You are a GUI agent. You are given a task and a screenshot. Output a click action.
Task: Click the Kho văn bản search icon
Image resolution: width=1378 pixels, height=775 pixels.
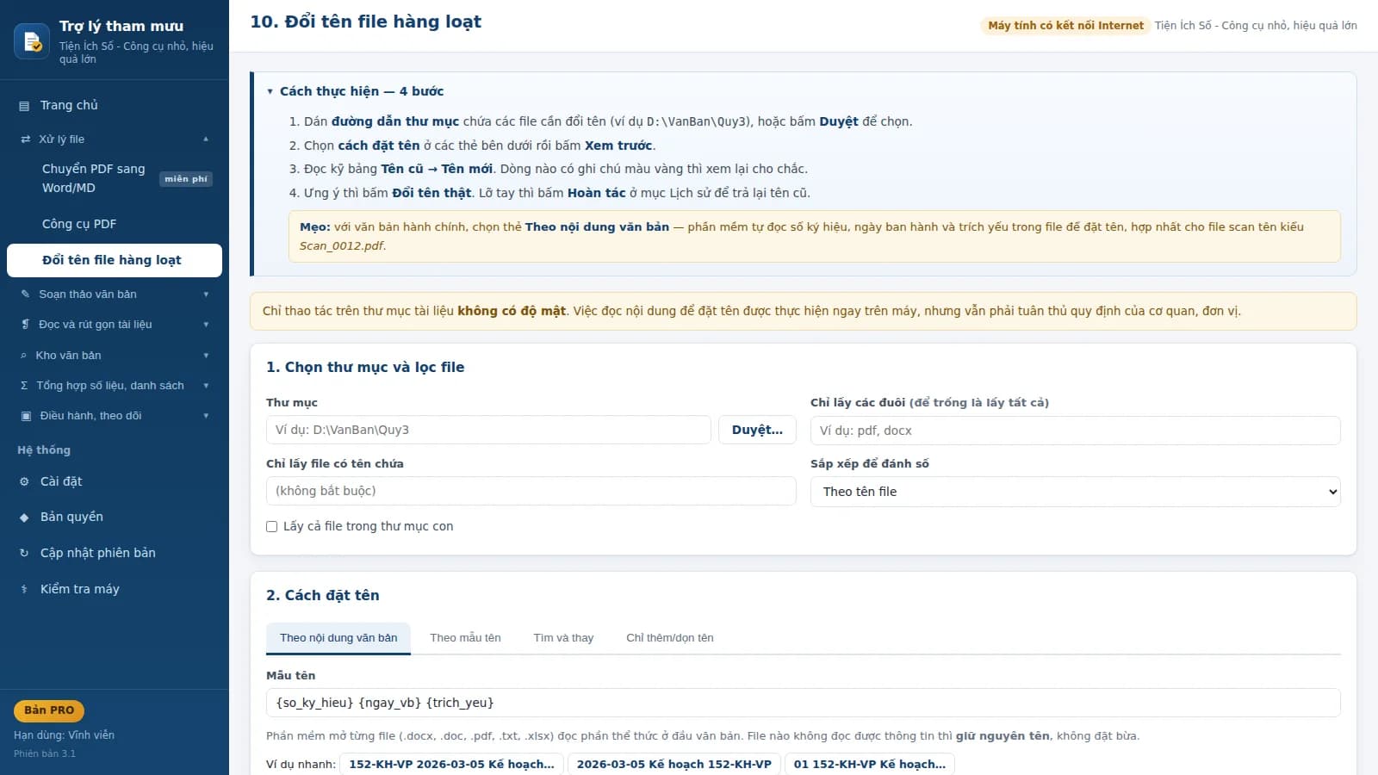pyautogui.click(x=23, y=356)
